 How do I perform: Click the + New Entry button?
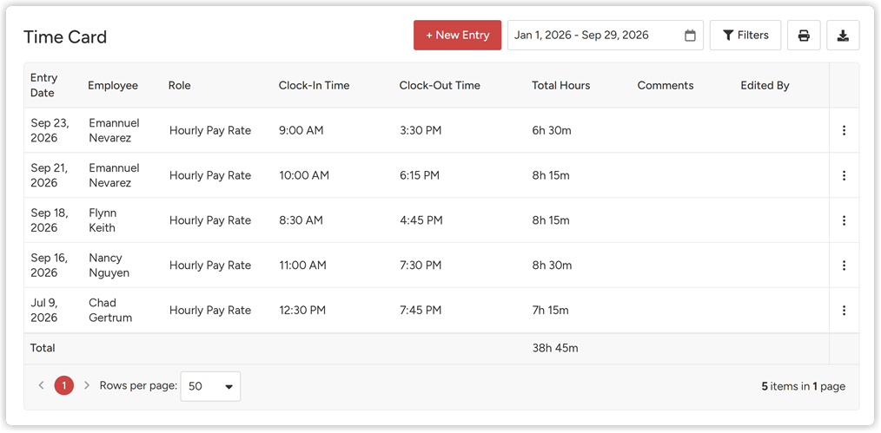[x=457, y=36]
